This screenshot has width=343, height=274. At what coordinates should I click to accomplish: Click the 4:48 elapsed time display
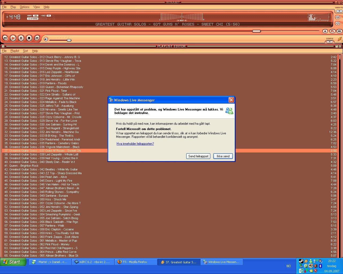coord(15,17)
